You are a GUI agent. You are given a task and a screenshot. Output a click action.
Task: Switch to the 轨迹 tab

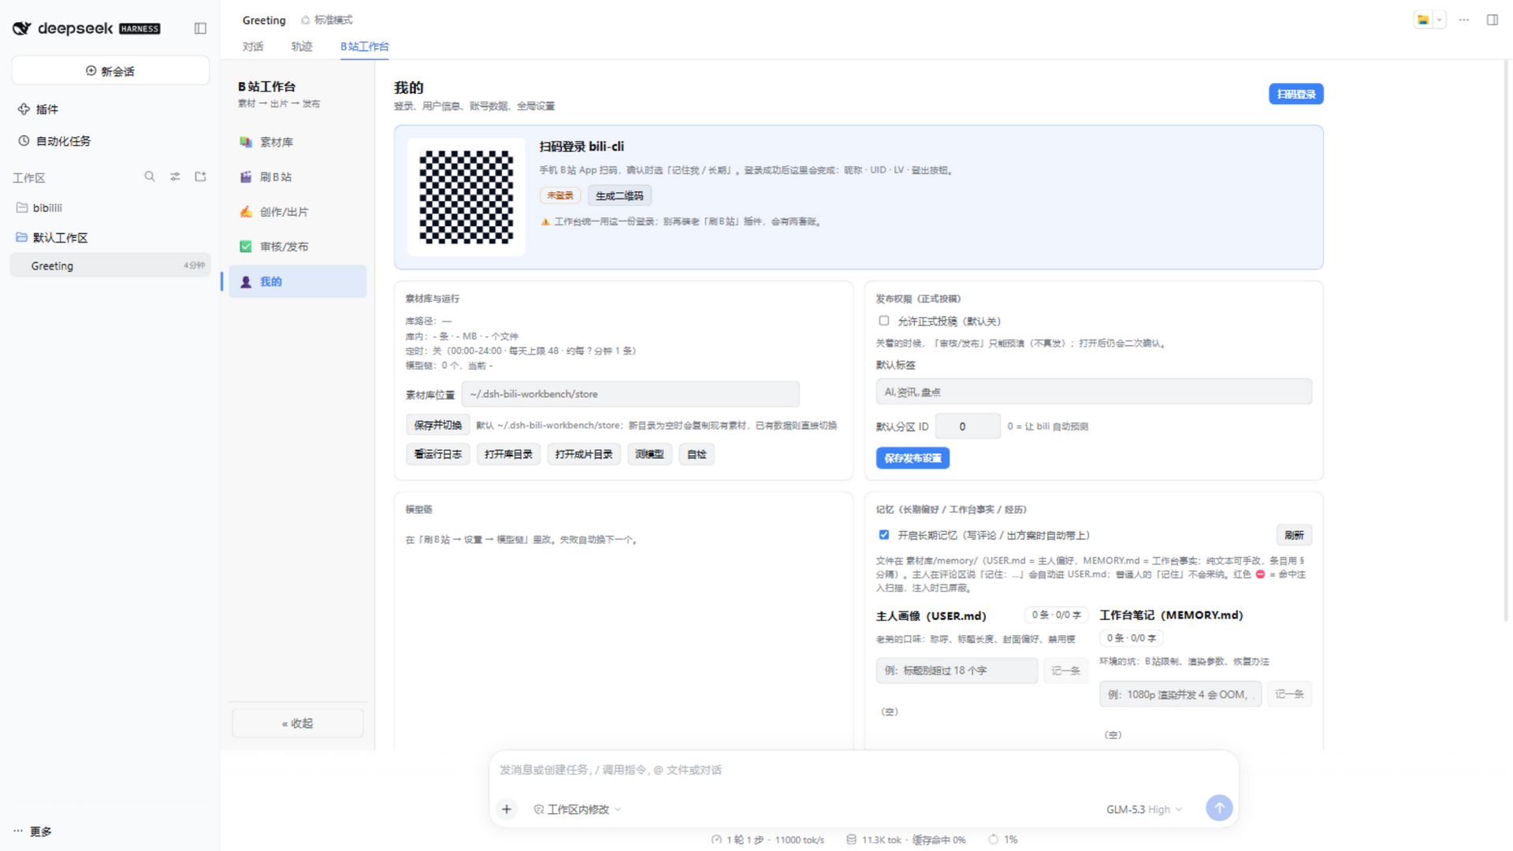pos(302,46)
